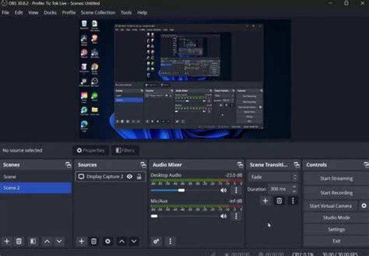Open the Tools menu
This screenshot has height=256, width=369.
(126, 12)
